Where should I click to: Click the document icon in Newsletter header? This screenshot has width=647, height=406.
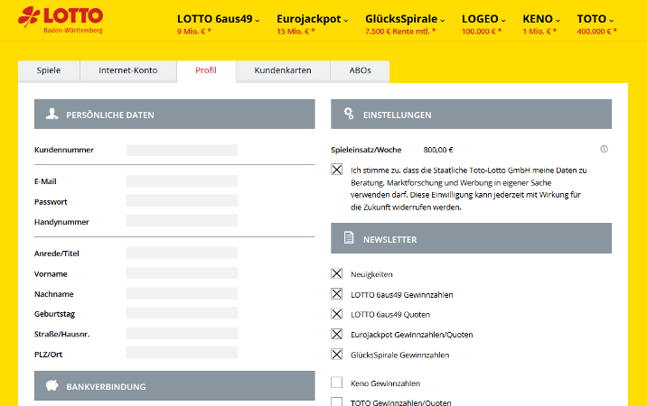[349, 238]
